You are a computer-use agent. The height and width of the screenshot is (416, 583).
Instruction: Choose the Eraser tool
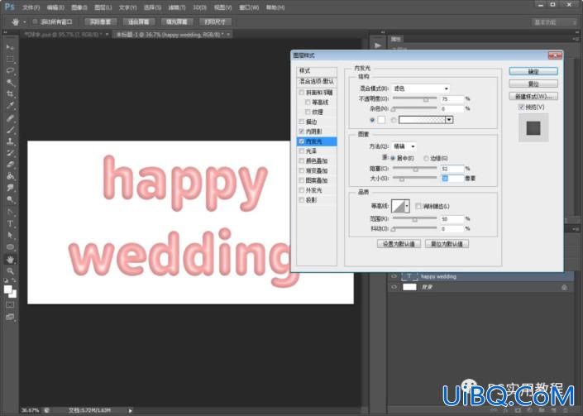tap(10, 165)
